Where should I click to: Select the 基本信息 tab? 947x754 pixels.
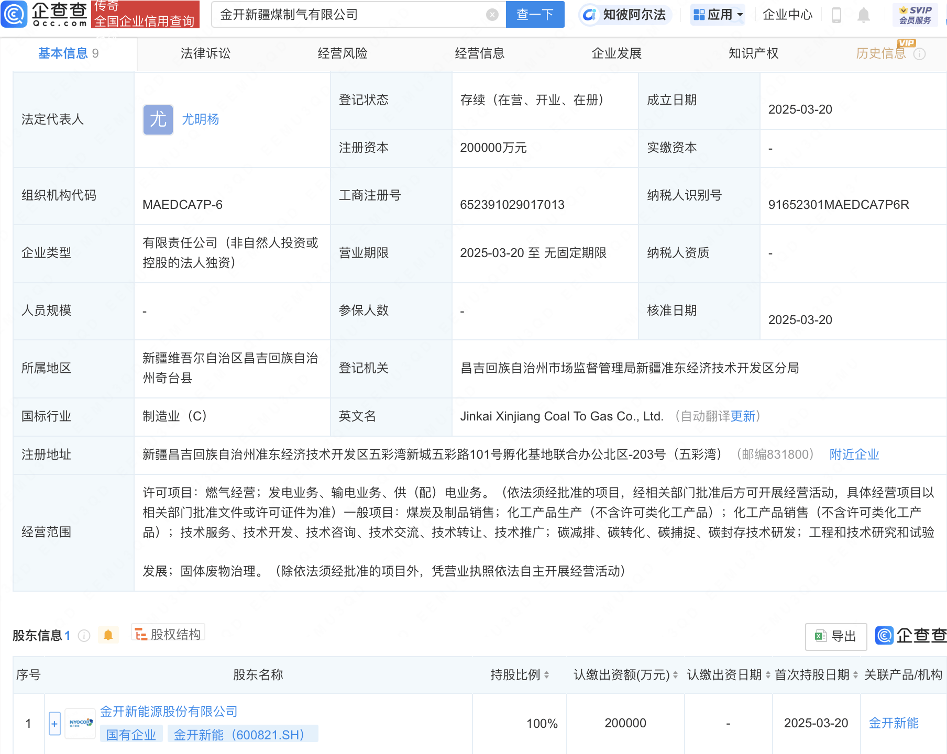tap(68, 53)
